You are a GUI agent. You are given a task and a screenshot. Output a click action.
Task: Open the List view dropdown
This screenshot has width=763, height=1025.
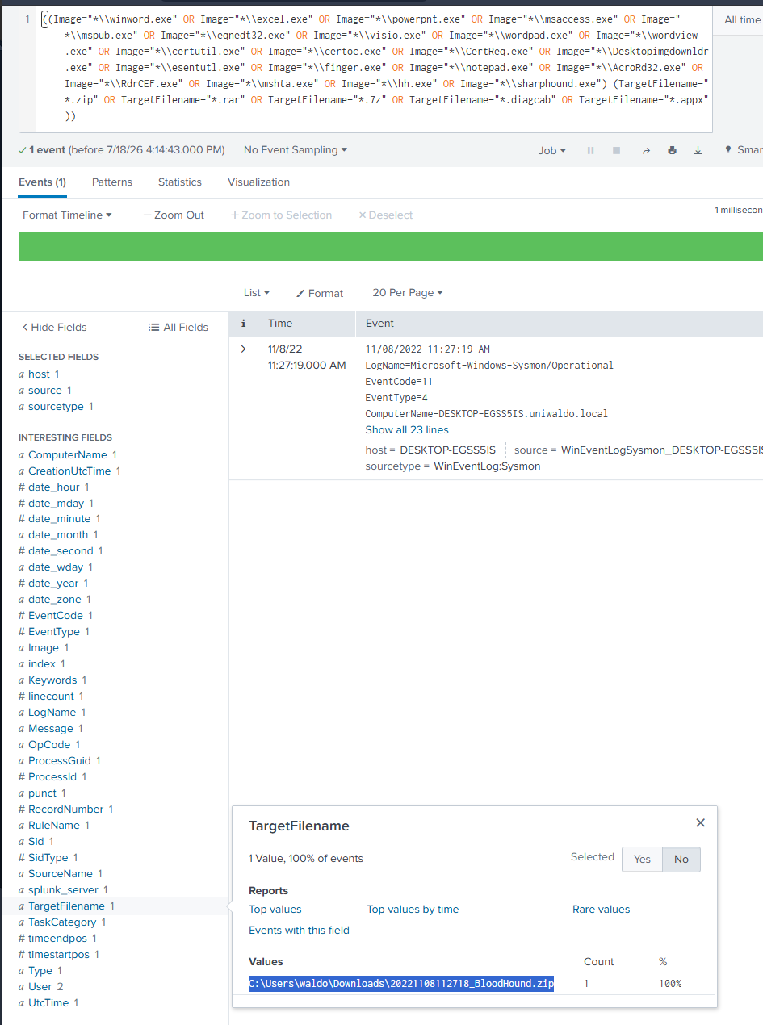tap(257, 293)
